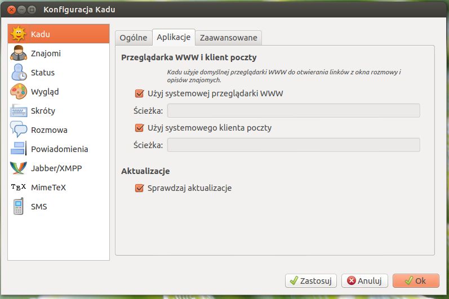The width and height of the screenshot is (449, 299).
Task: Select the 'Wygląd' sidebar label
Action: point(45,92)
